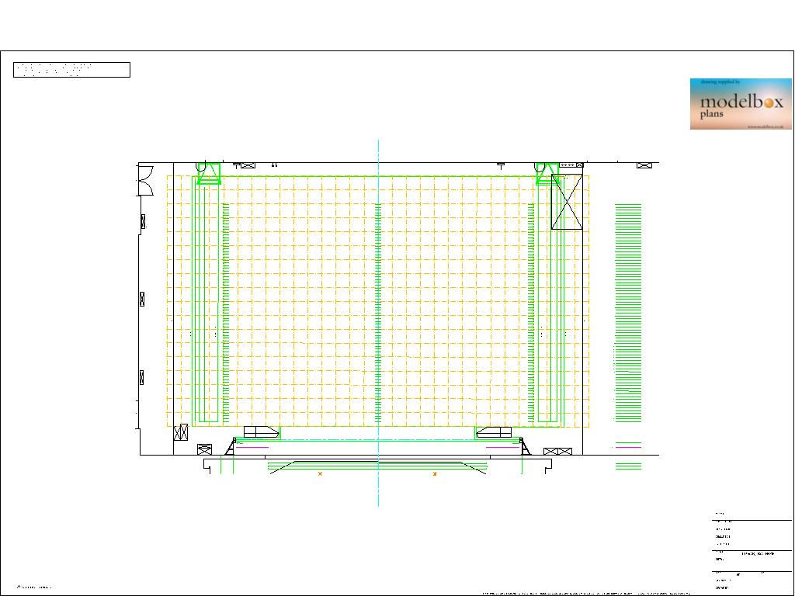Click the title block table at bottom right
The width and height of the screenshot is (795, 596).
coord(753,552)
